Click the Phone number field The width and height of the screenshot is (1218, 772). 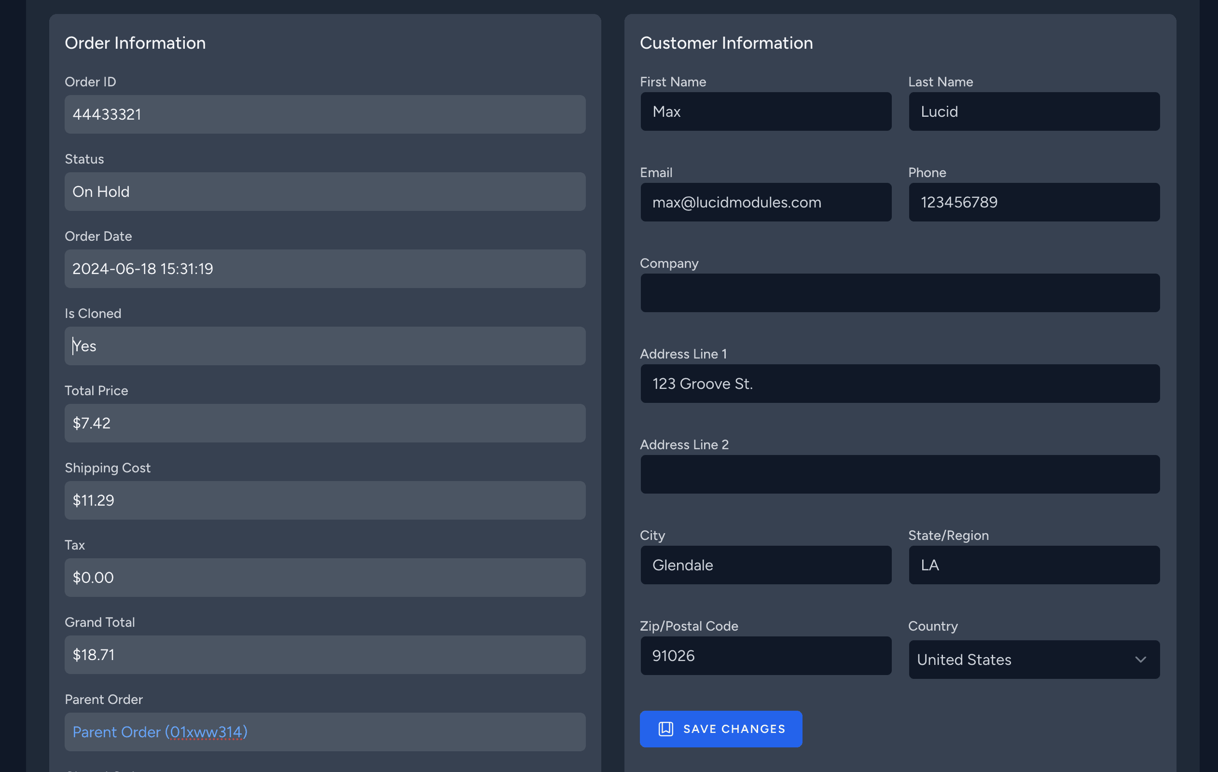(1033, 202)
